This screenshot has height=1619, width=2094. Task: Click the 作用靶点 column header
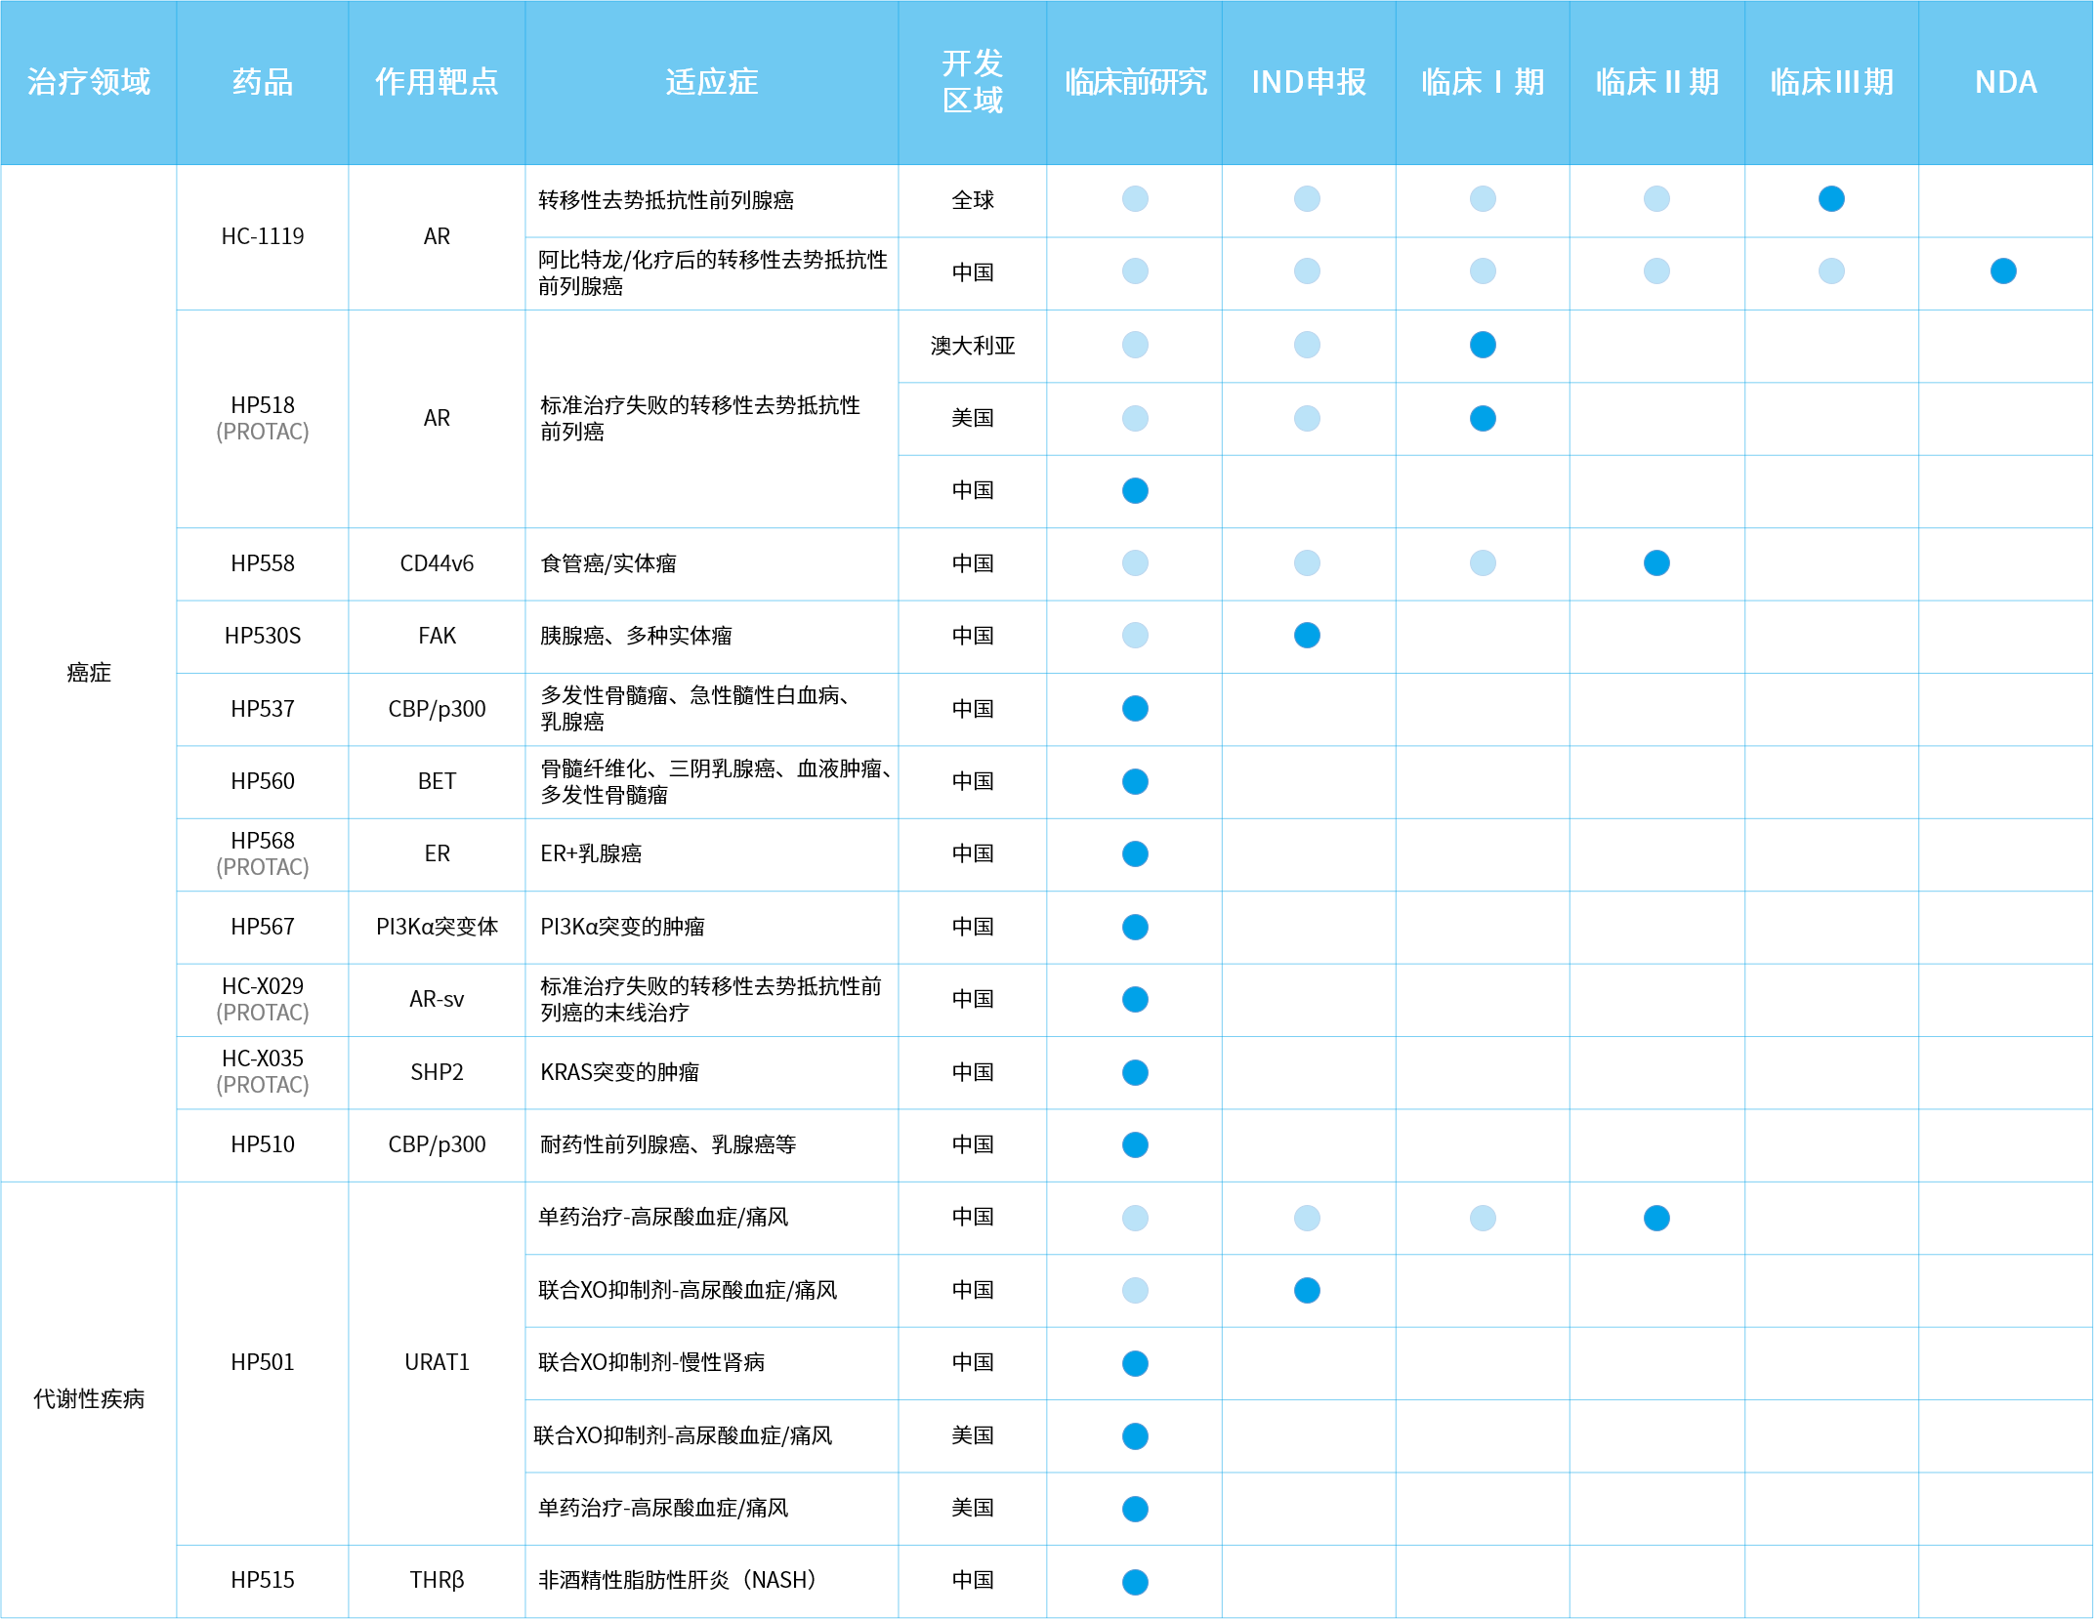point(437,82)
